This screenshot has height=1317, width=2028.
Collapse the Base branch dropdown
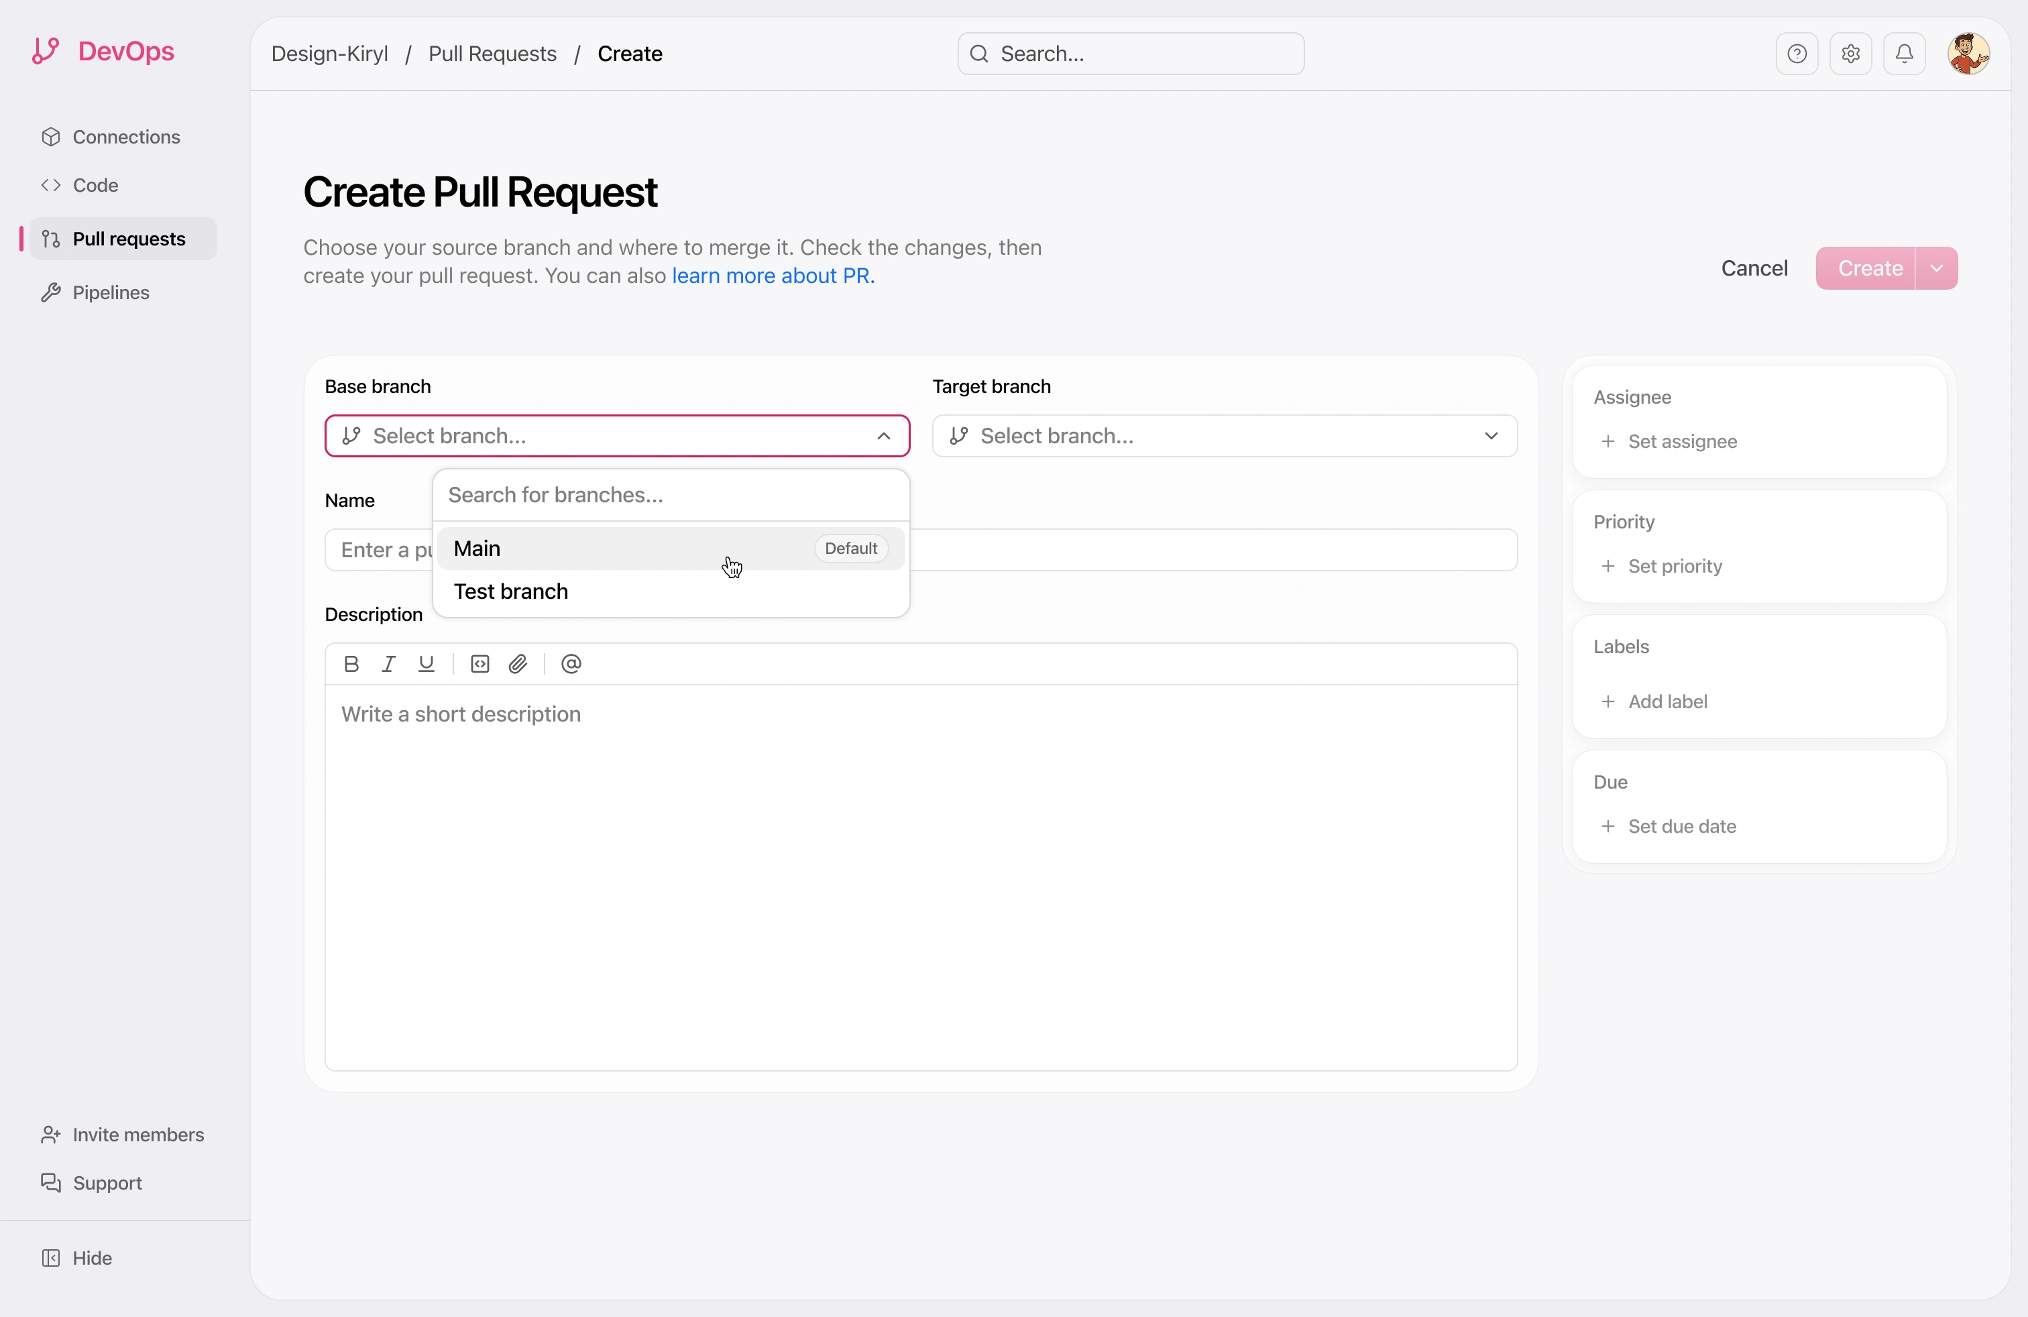tap(884, 436)
